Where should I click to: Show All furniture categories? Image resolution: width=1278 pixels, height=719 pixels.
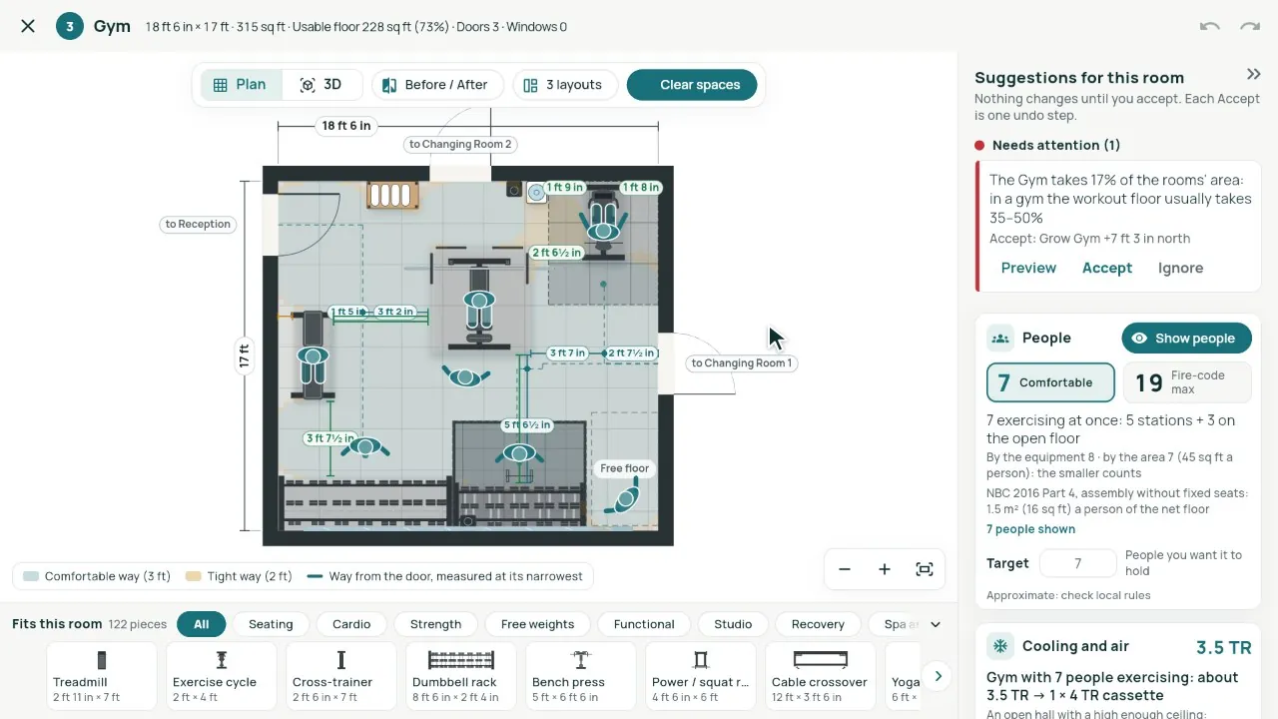(x=202, y=624)
